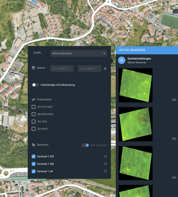178x197 pixels.
Task: Turn off the Alle Sensoren switch
Action: [x=85, y=145]
